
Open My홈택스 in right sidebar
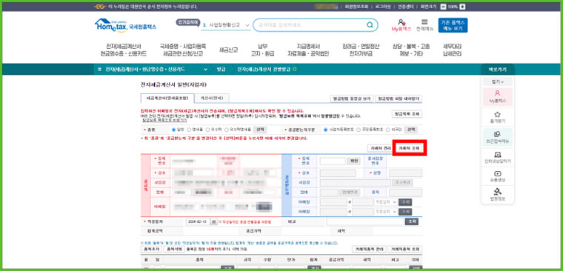click(x=497, y=97)
